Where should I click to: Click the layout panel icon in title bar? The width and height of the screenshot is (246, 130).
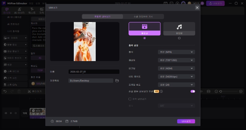[165, 3]
